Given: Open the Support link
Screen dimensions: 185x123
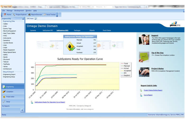Looking at the screenshot, I should tap(155, 35).
